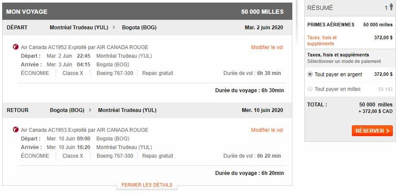
Task: Select Tout payer en argent option
Action: point(310,75)
